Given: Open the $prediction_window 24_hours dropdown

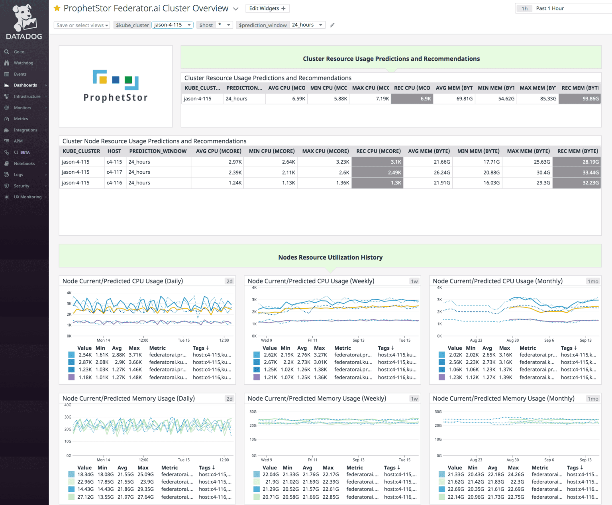Looking at the screenshot, I should tap(307, 25).
